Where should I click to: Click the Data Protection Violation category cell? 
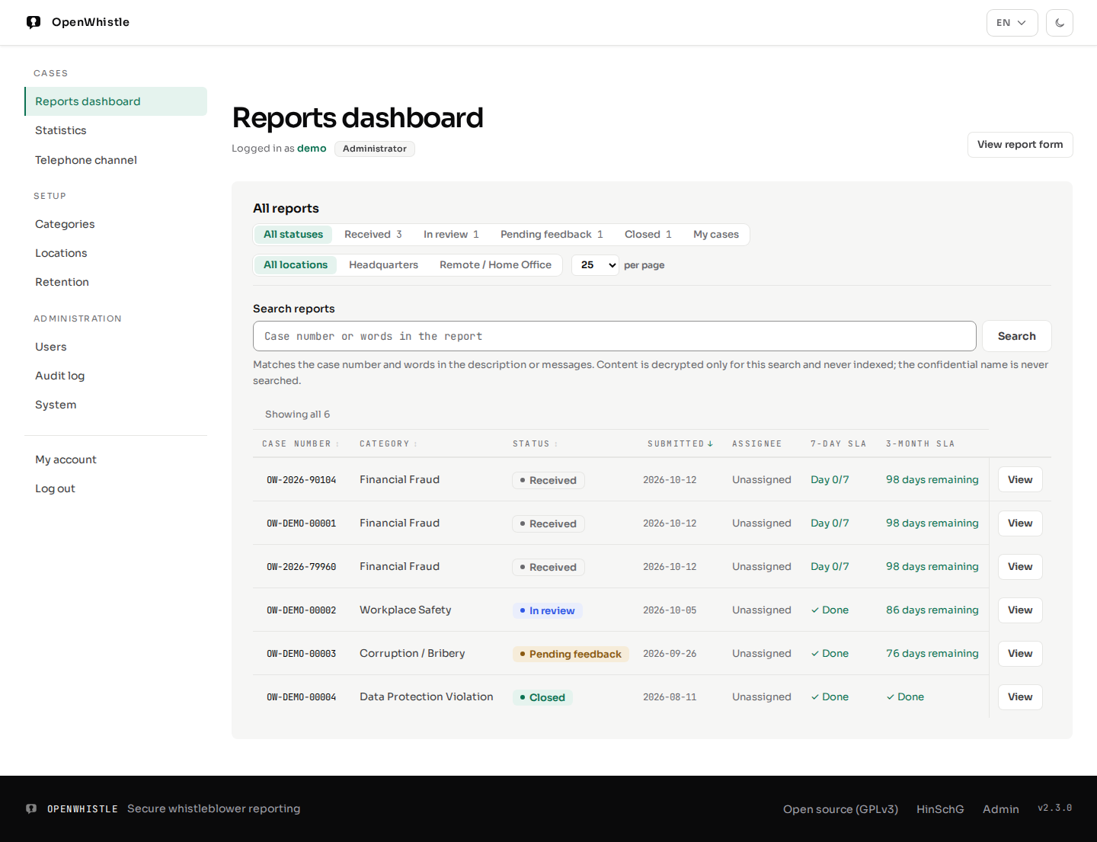click(x=427, y=696)
